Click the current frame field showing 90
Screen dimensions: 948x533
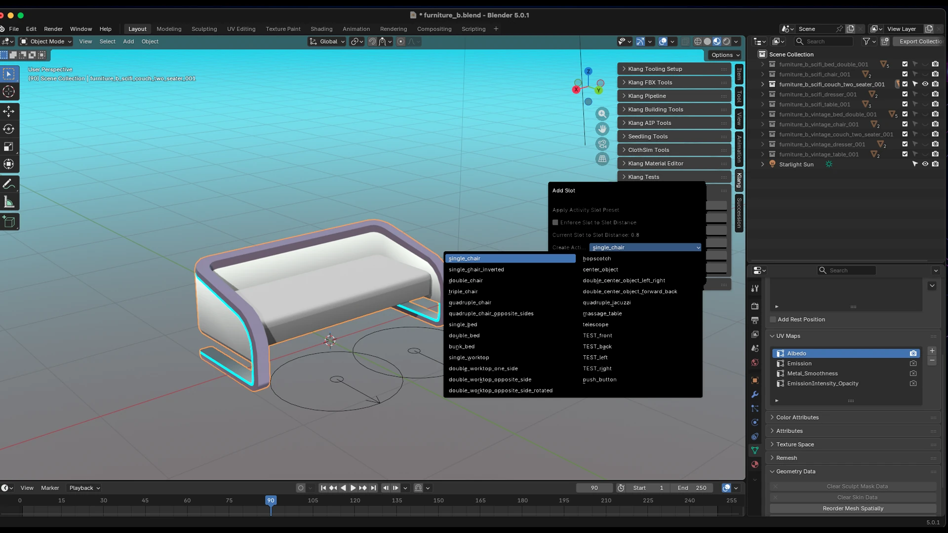click(594, 488)
